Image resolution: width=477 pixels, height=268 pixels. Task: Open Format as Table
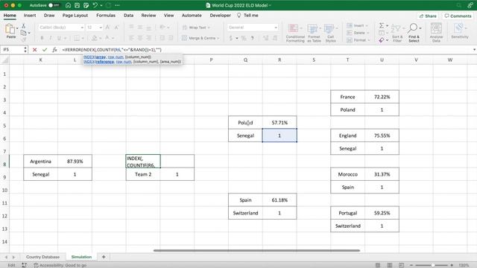(314, 33)
